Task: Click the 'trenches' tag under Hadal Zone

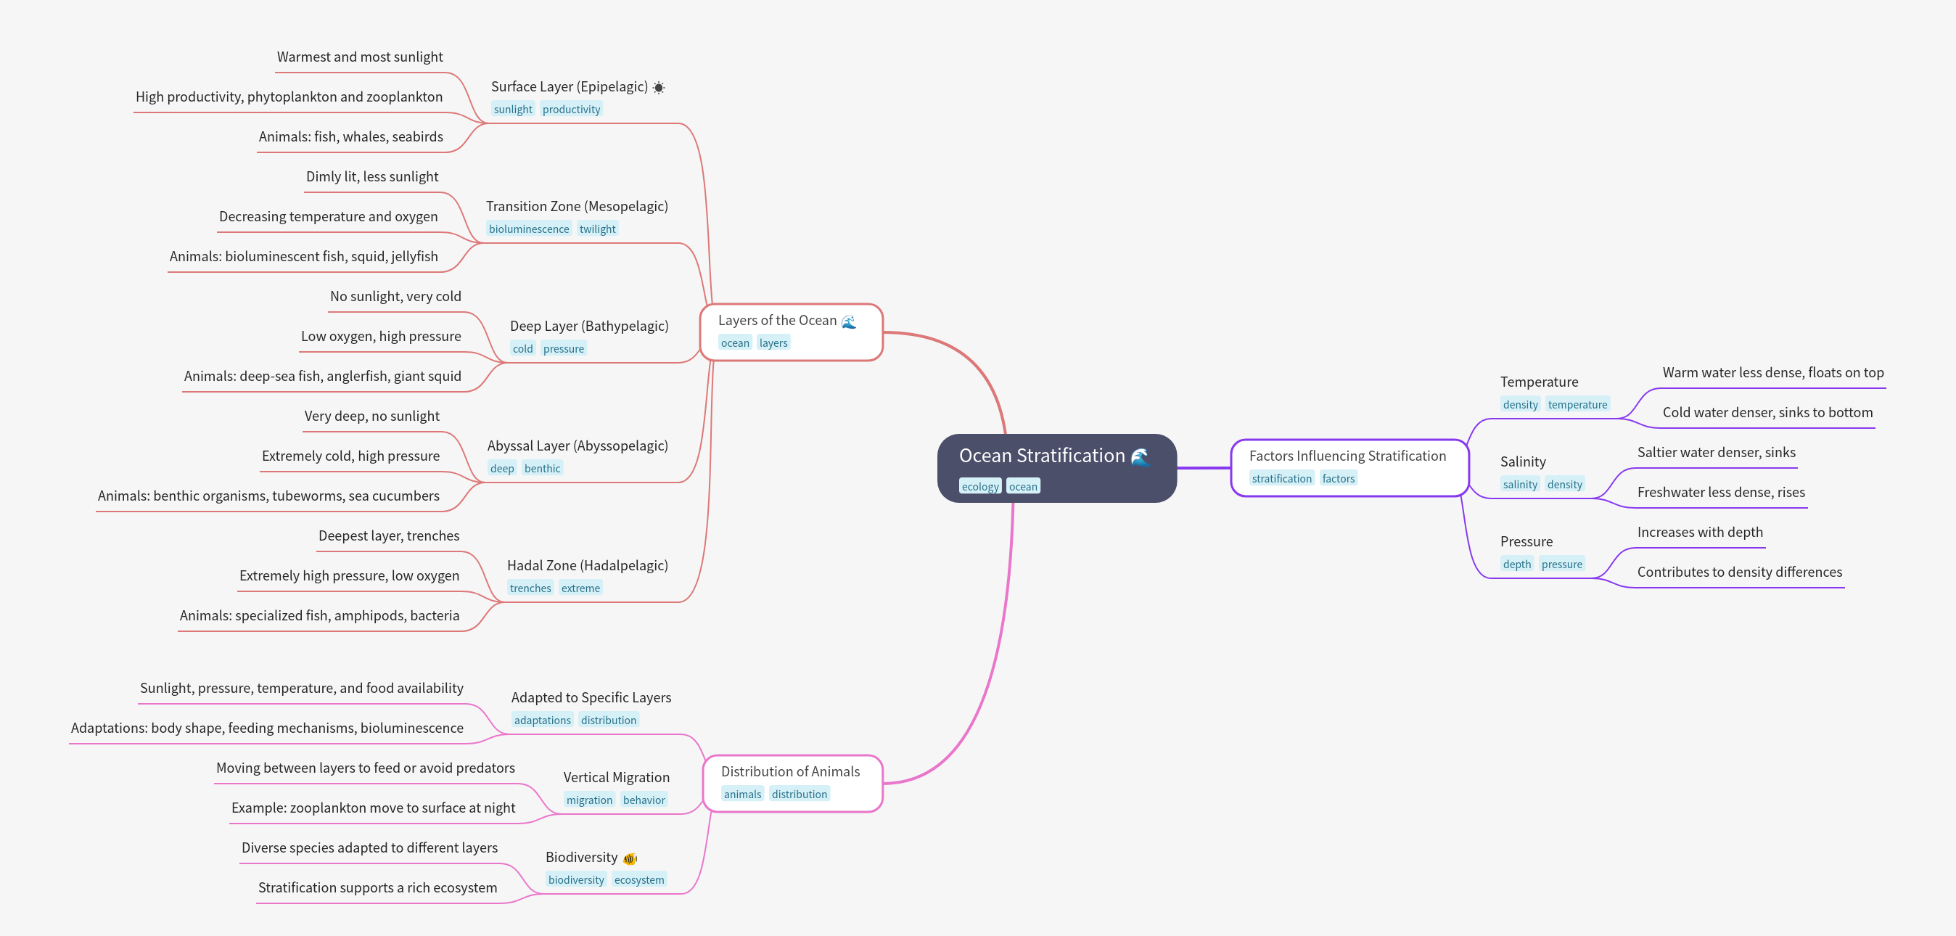Action: [x=530, y=588]
